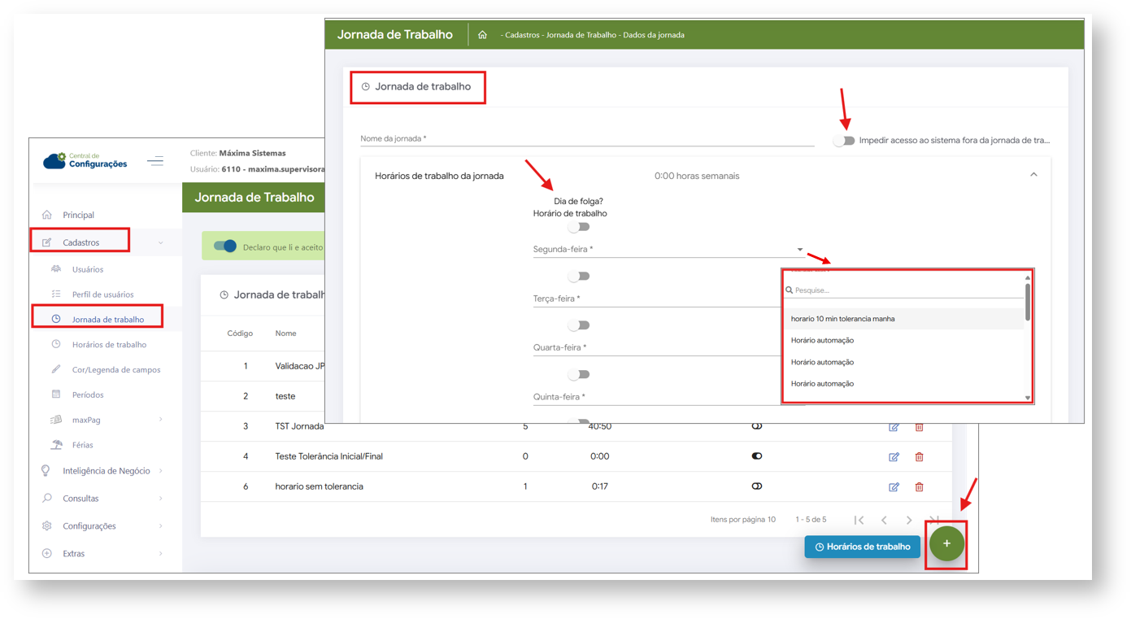Image resolution: width=1131 pixels, height=619 pixels.
Task: Click the 0:00 horas semanais text
Action: coord(697,176)
